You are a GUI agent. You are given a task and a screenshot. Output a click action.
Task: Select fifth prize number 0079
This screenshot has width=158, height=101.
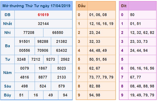pyautogui.click(x=25, y=68)
